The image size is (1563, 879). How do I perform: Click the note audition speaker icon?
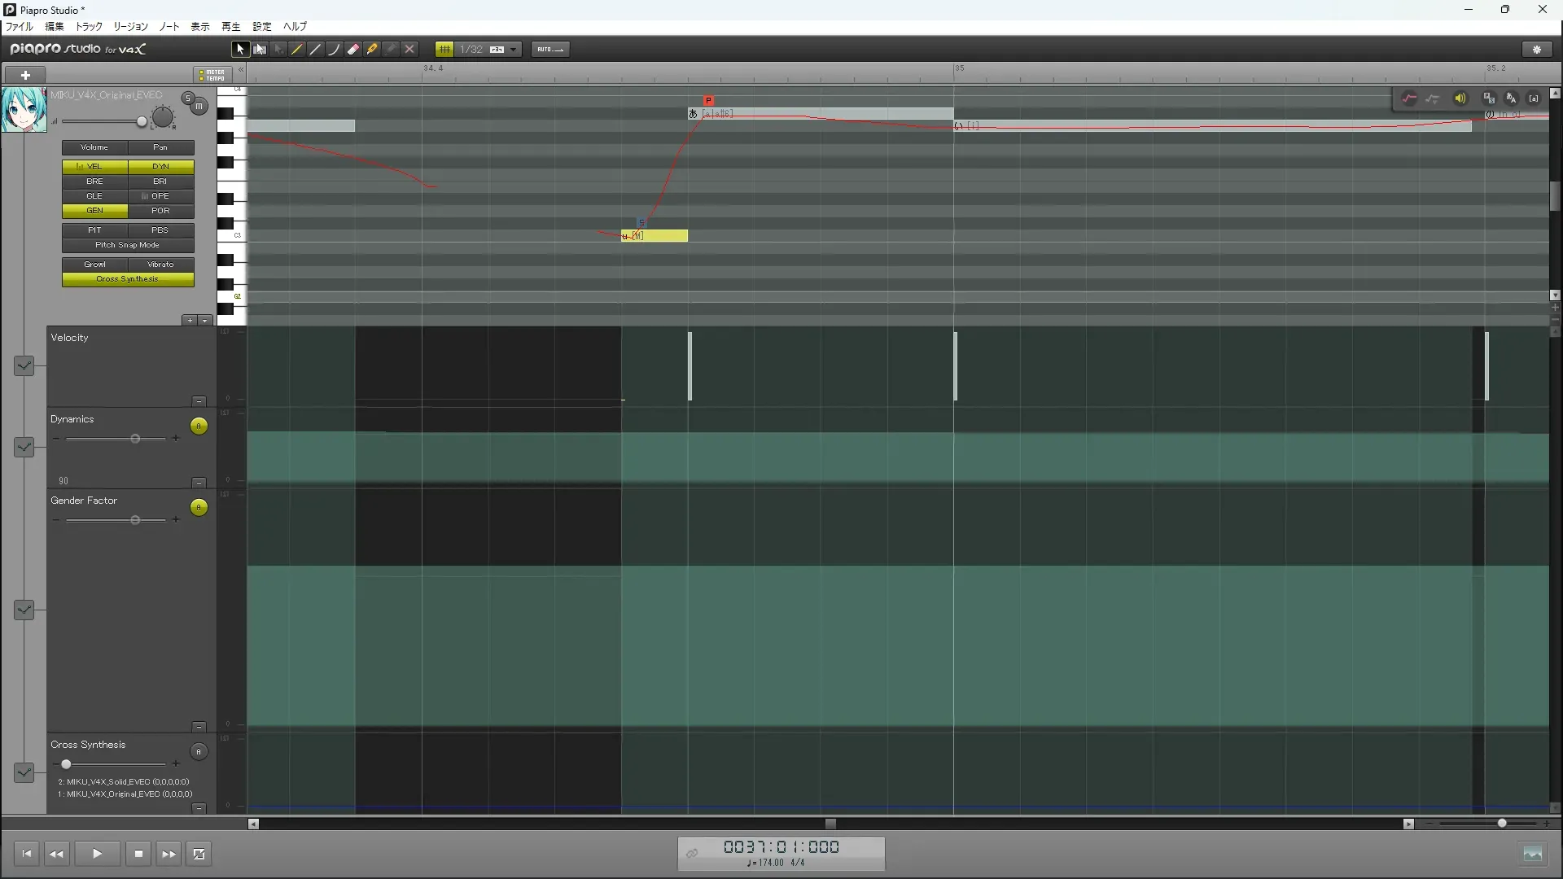(1460, 98)
